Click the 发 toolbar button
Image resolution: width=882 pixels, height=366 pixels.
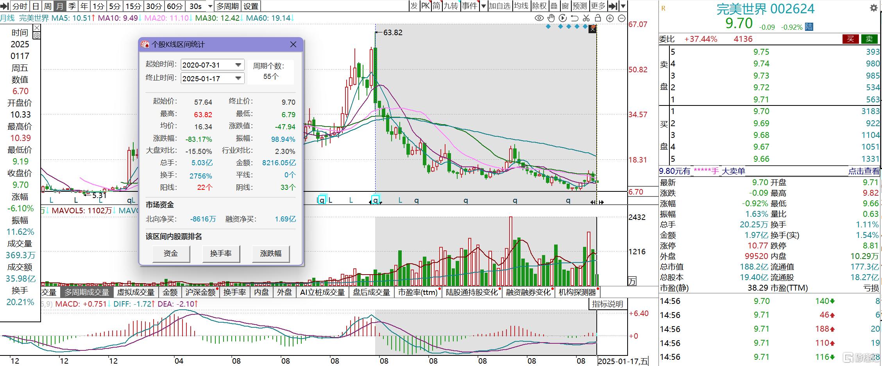coord(414,6)
